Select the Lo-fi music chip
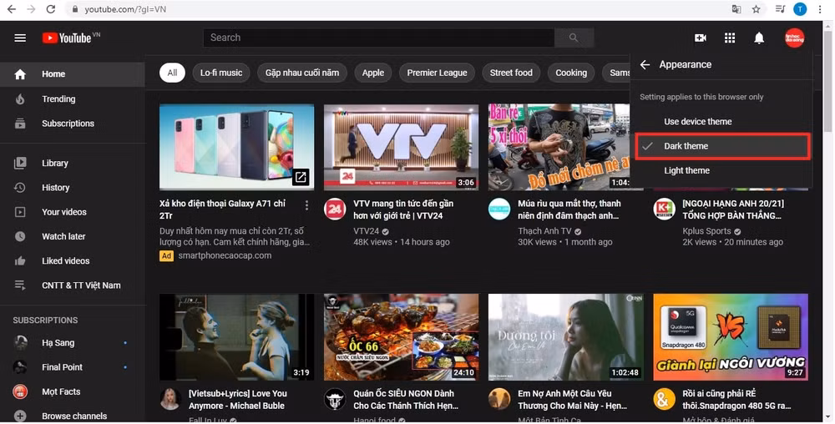This screenshot has height=424, width=835. pos(221,73)
